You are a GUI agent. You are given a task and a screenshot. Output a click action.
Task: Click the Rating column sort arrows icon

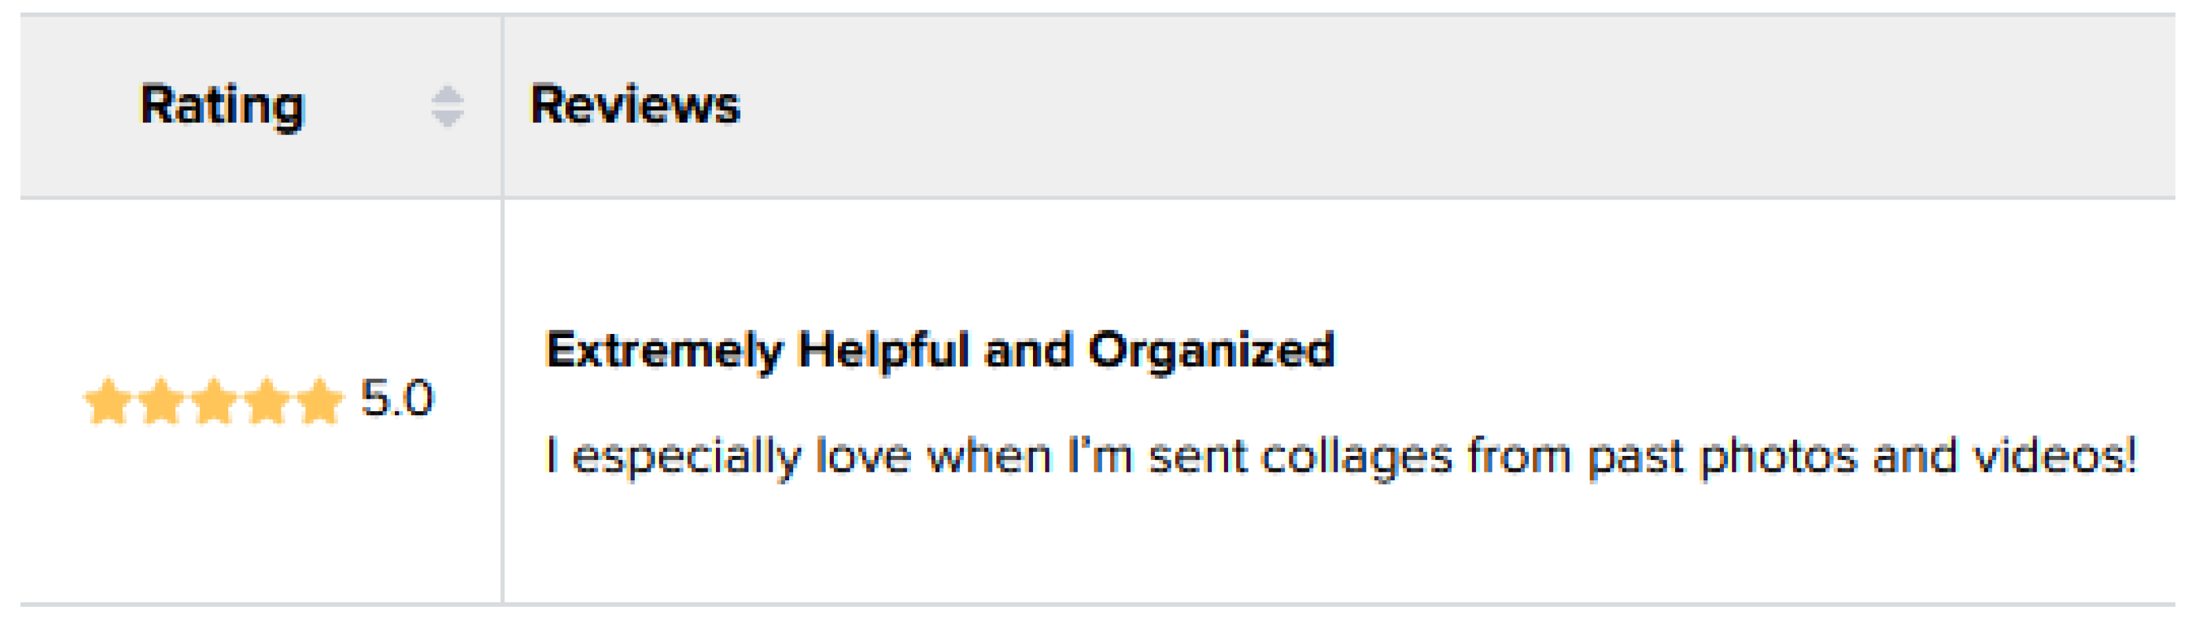447,106
